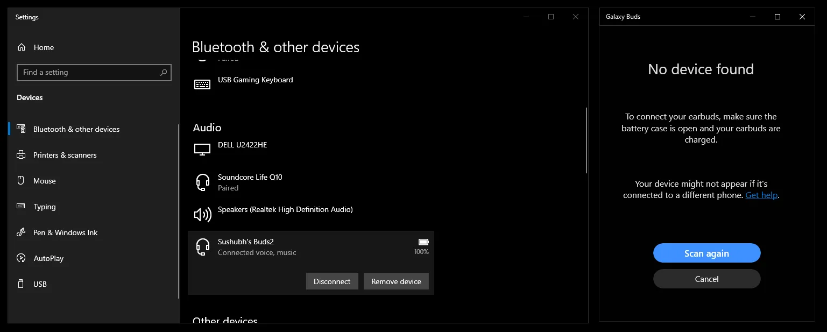Viewport: 827px width, 332px height.
Task: Disconnect Sushubh's Buds2
Action: tap(332, 281)
